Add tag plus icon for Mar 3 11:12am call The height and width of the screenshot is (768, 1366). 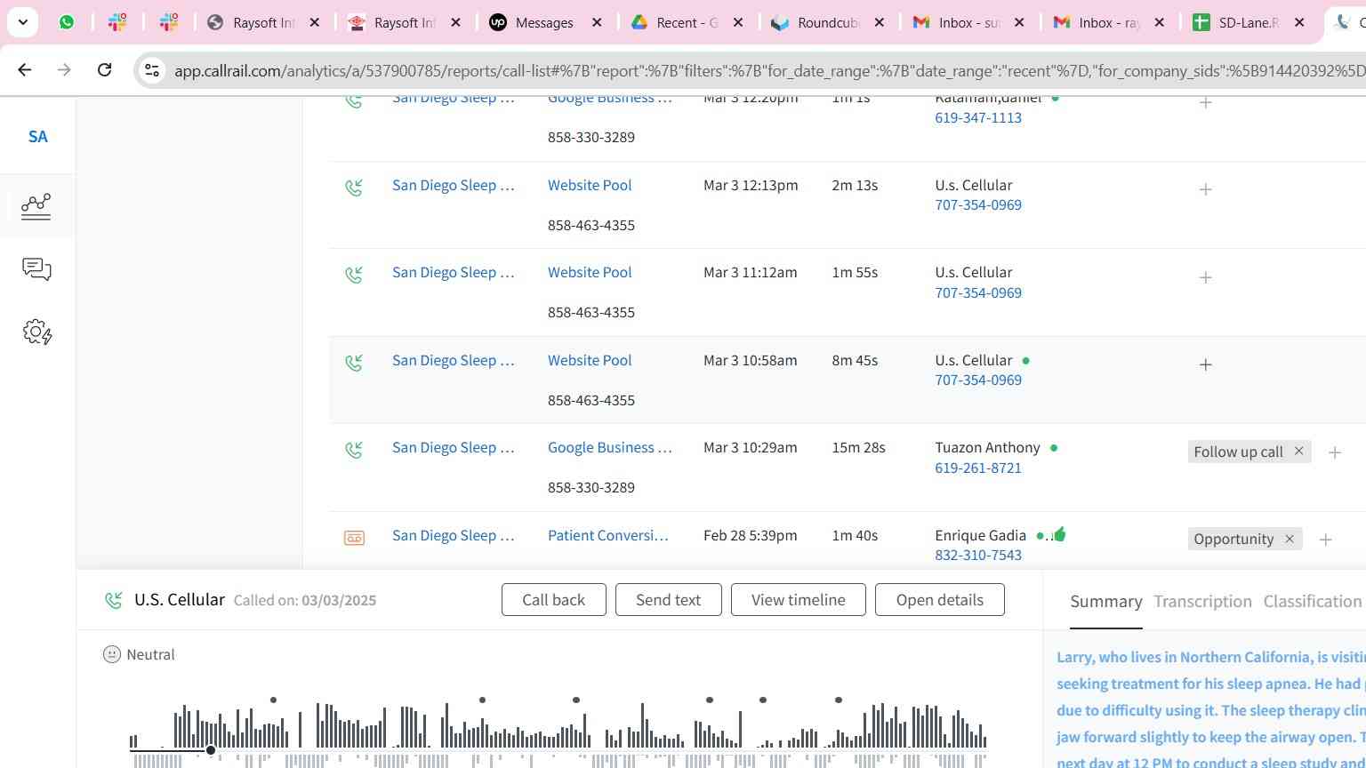(1206, 277)
